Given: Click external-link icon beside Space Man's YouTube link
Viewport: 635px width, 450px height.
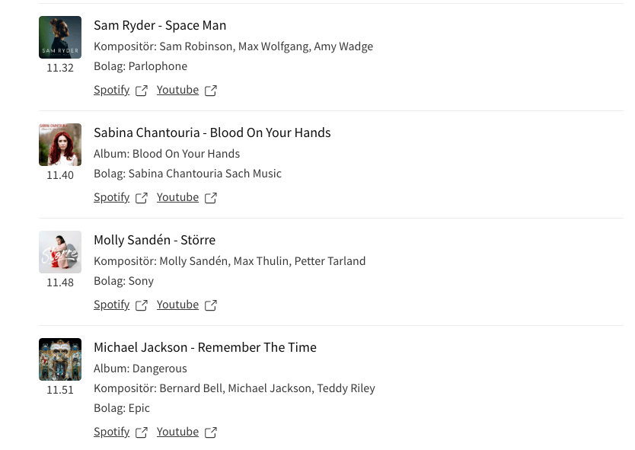Looking at the screenshot, I should 211,91.
